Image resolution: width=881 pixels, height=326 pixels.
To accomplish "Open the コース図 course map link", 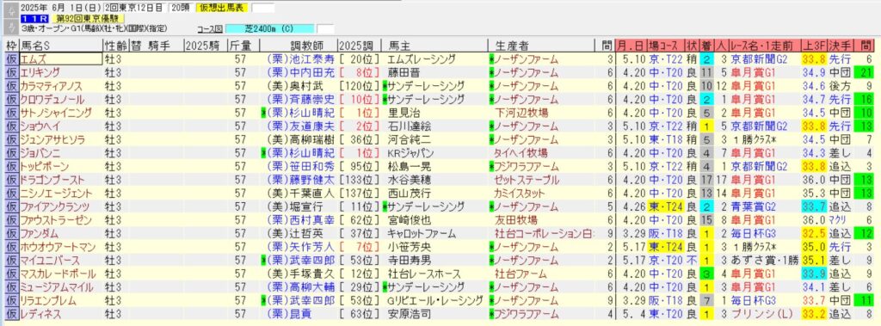I will 211,28.
